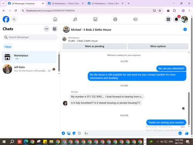The image size is (193, 145).
Task: Click the 'Yes, are you interested?' message bubble
Action: 171,68
